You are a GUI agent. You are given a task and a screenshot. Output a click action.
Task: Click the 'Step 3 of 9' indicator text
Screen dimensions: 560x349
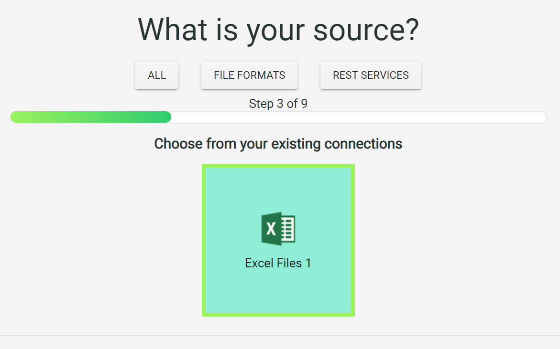tap(278, 104)
